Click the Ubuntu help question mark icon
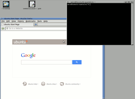Image resolution: width=135 pixels, height=99 pixels. [x=25, y=84]
